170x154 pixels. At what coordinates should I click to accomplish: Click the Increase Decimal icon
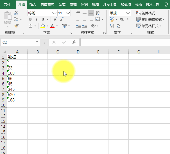pos(112,26)
